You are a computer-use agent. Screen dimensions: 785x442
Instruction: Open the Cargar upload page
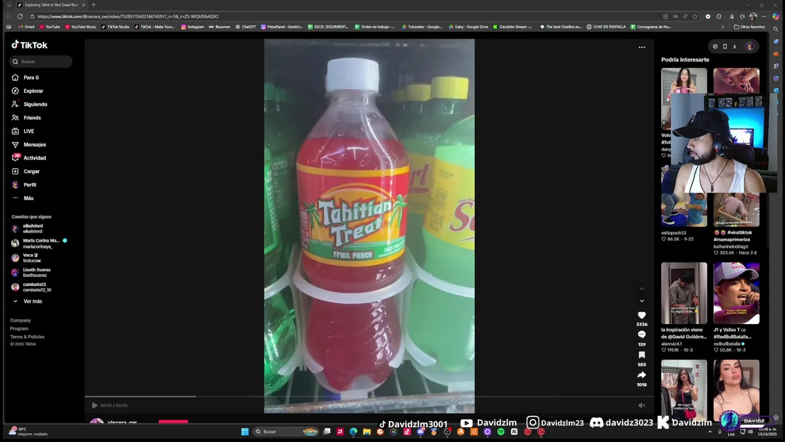click(x=25, y=171)
